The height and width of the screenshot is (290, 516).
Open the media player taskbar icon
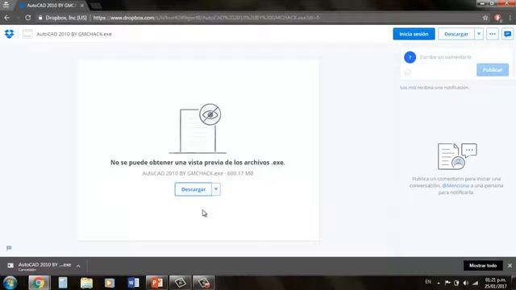click(x=110, y=283)
